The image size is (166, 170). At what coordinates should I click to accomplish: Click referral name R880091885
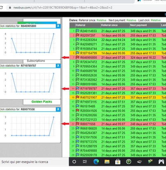pyautogui.click(x=89, y=84)
